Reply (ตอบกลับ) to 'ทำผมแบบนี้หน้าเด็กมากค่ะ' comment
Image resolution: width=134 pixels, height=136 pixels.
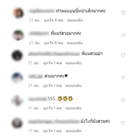[x=75, y=20]
